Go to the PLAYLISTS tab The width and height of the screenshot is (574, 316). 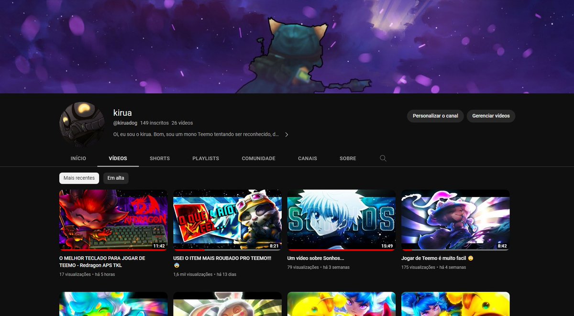[206, 158]
